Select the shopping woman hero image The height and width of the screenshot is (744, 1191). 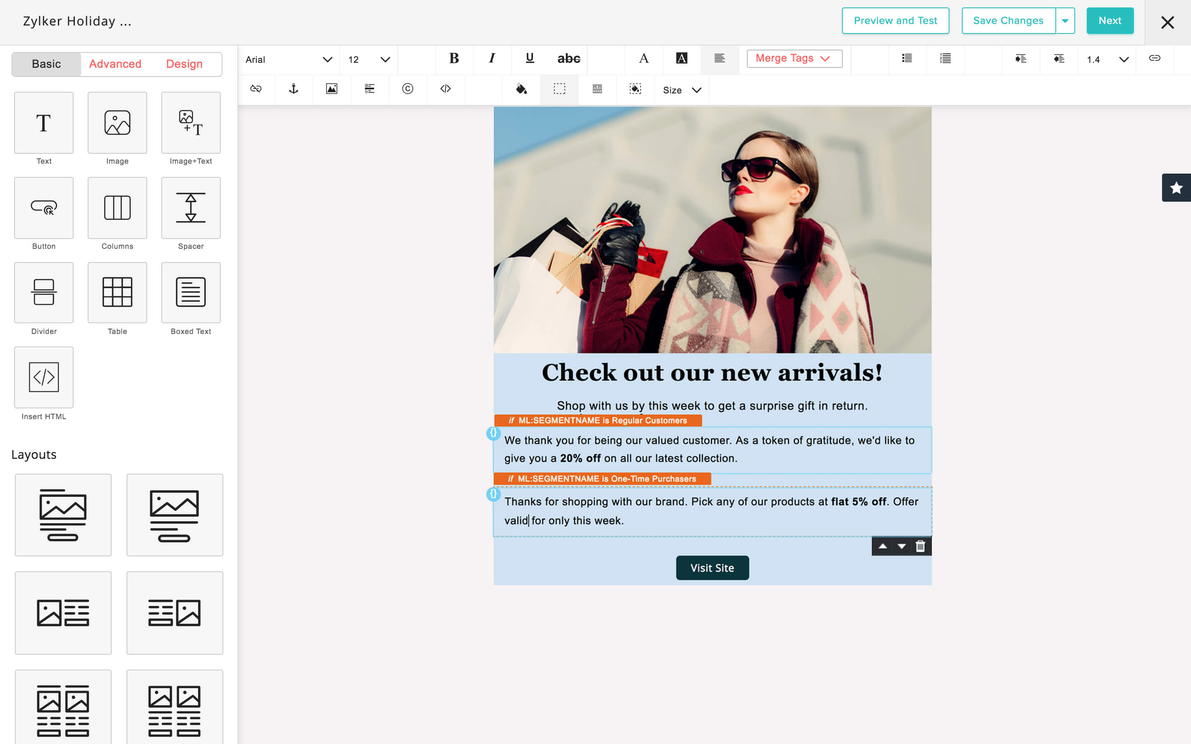point(712,230)
